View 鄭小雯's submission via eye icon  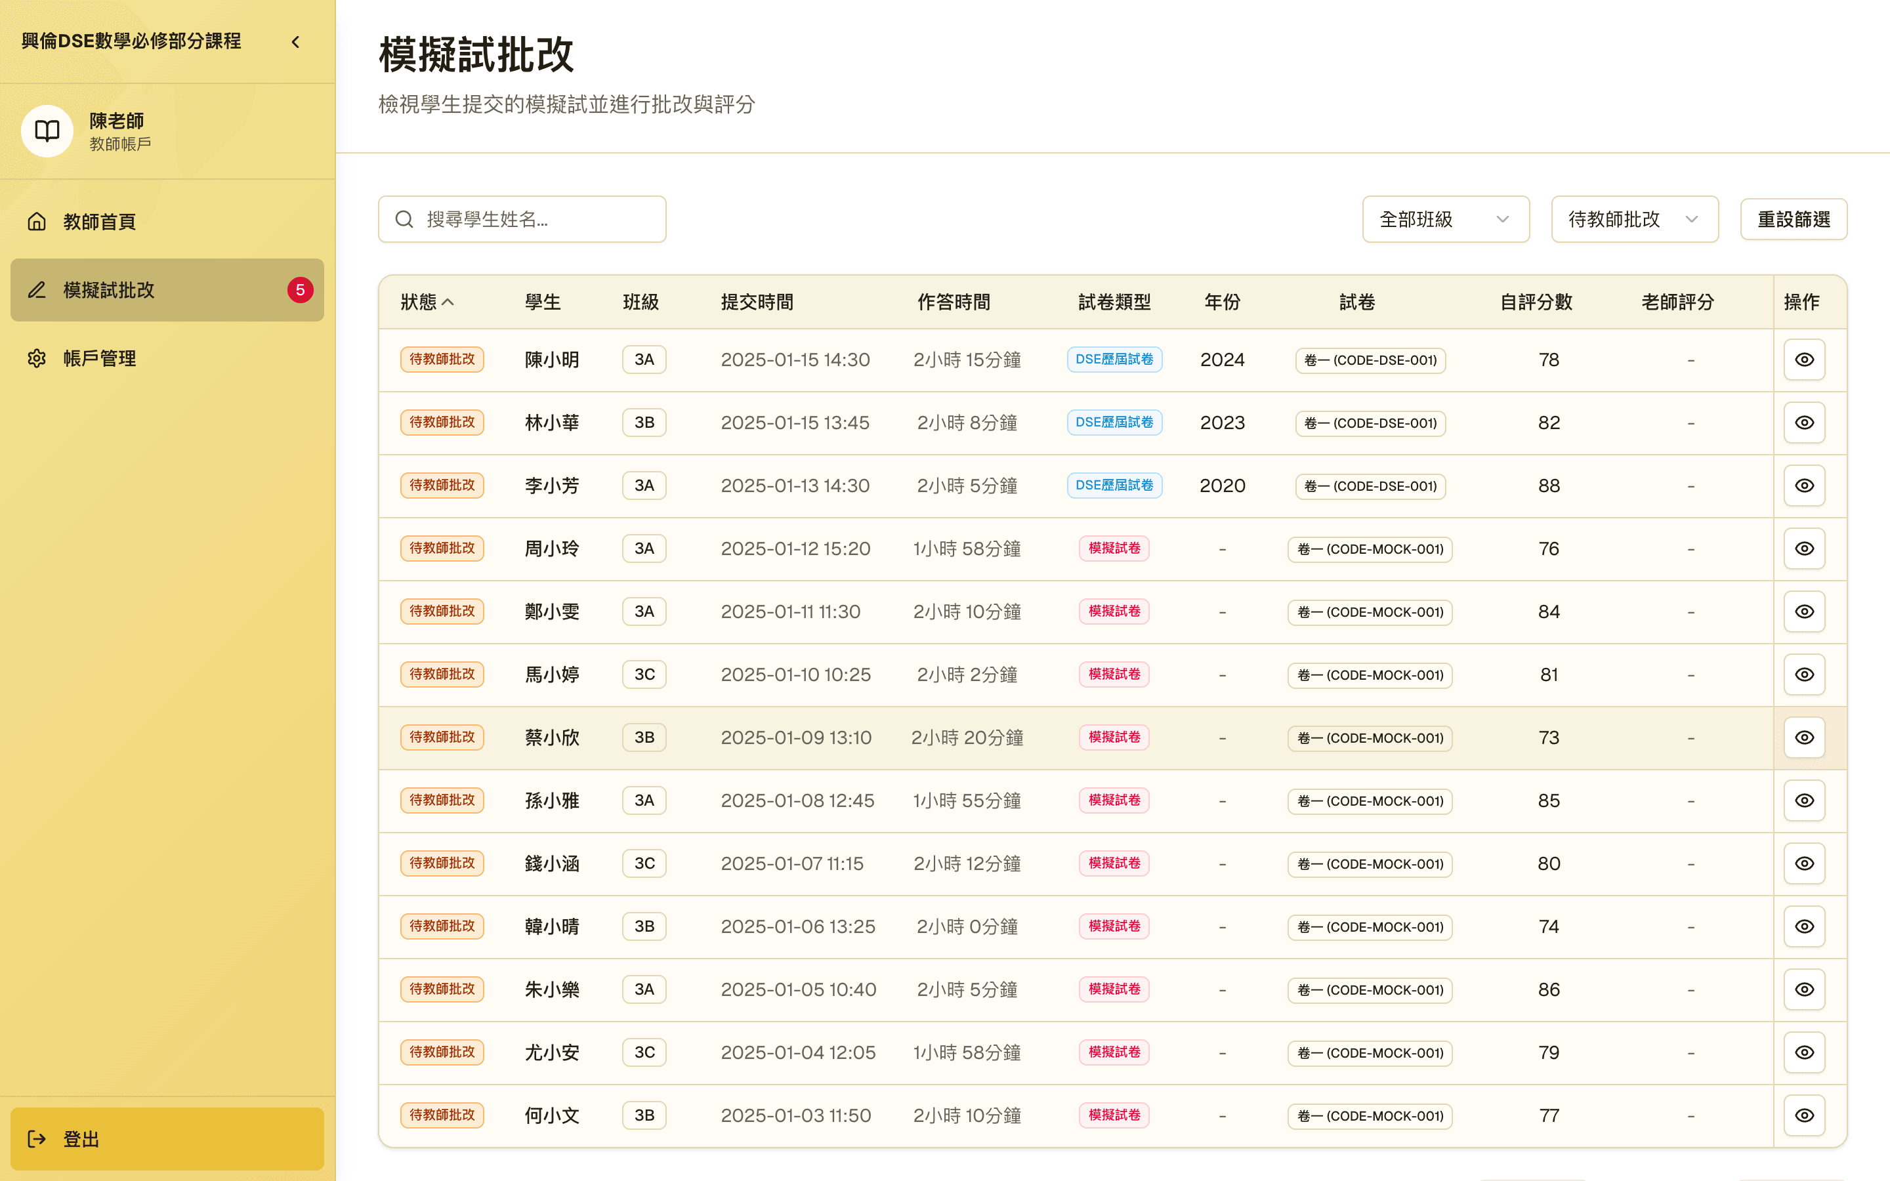coord(1804,611)
